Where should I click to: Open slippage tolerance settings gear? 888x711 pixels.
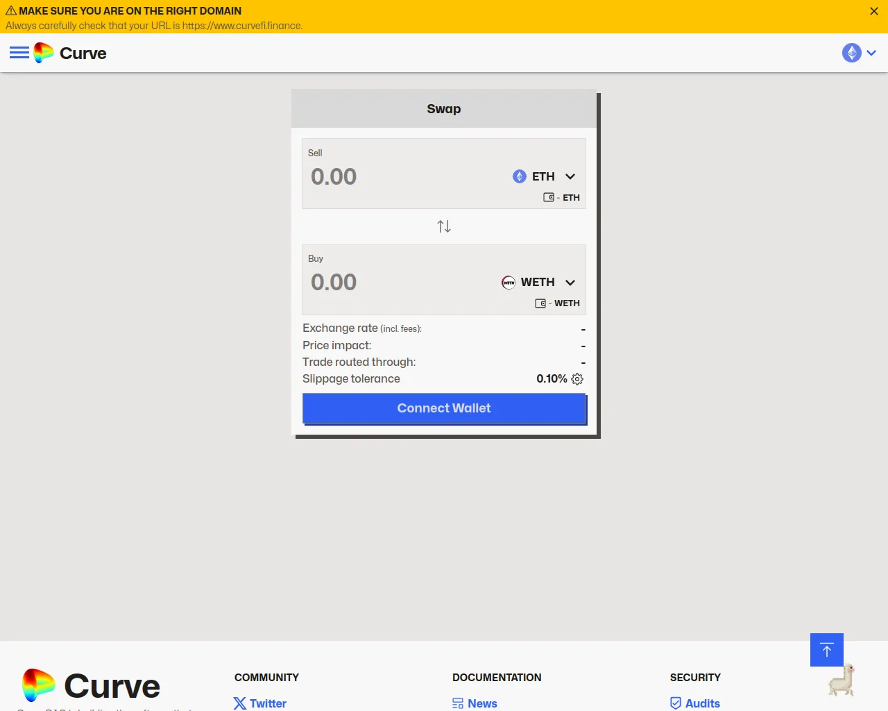(x=577, y=378)
